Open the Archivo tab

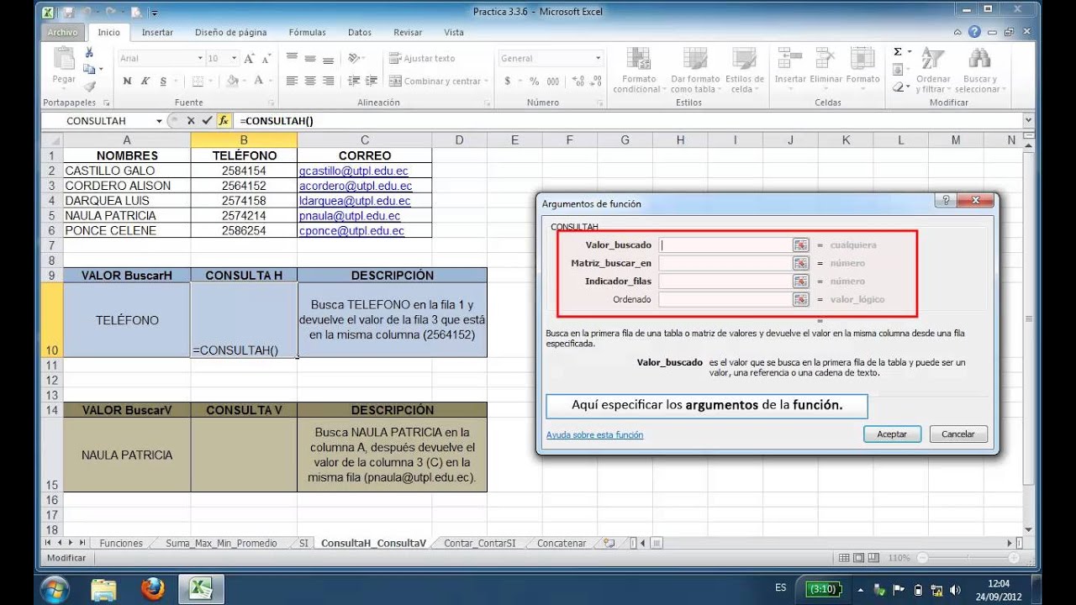pos(63,32)
